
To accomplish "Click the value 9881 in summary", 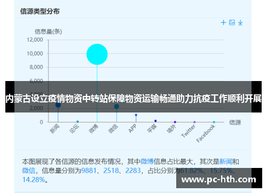I will pos(89,171).
